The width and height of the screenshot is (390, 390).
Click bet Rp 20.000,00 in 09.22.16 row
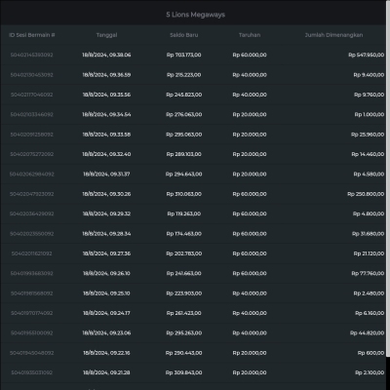click(x=250, y=353)
